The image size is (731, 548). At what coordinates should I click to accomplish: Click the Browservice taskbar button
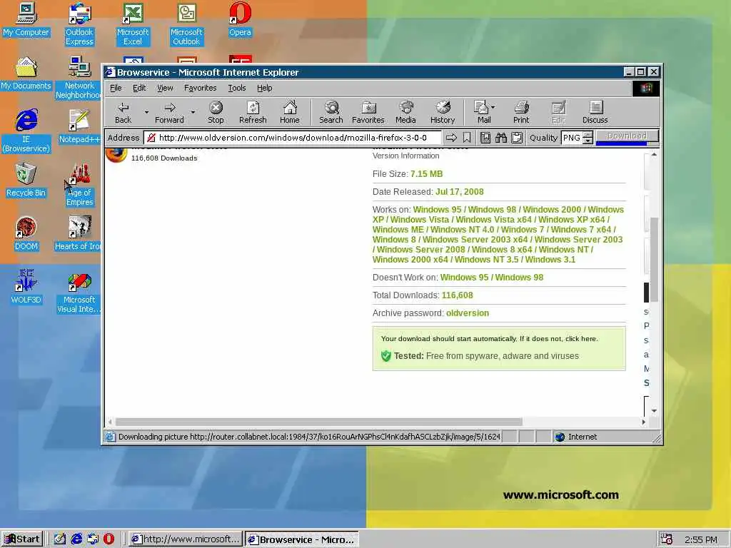tap(302, 539)
